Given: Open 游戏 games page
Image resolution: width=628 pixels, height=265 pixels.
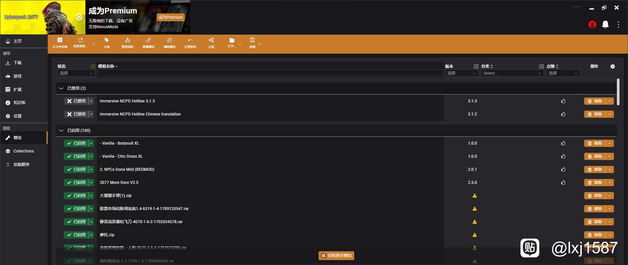Looking at the screenshot, I should (24, 76).
